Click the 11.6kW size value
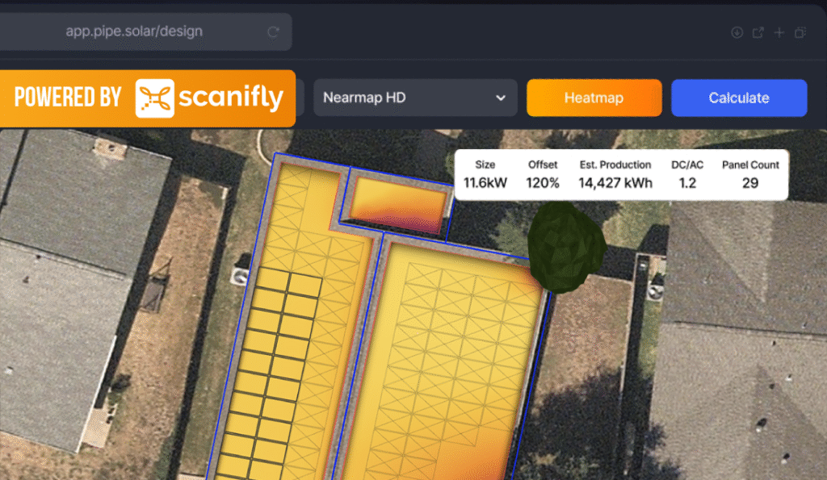 pyautogui.click(x=485, y=183)
